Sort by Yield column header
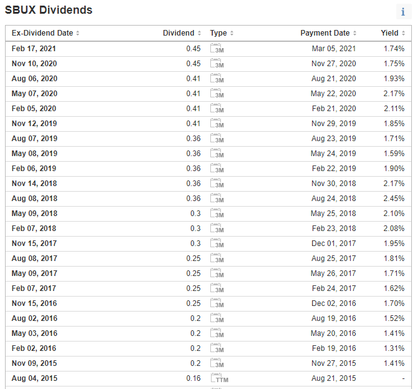The height and width of the screenshot is (389, 415). point(393,33)
